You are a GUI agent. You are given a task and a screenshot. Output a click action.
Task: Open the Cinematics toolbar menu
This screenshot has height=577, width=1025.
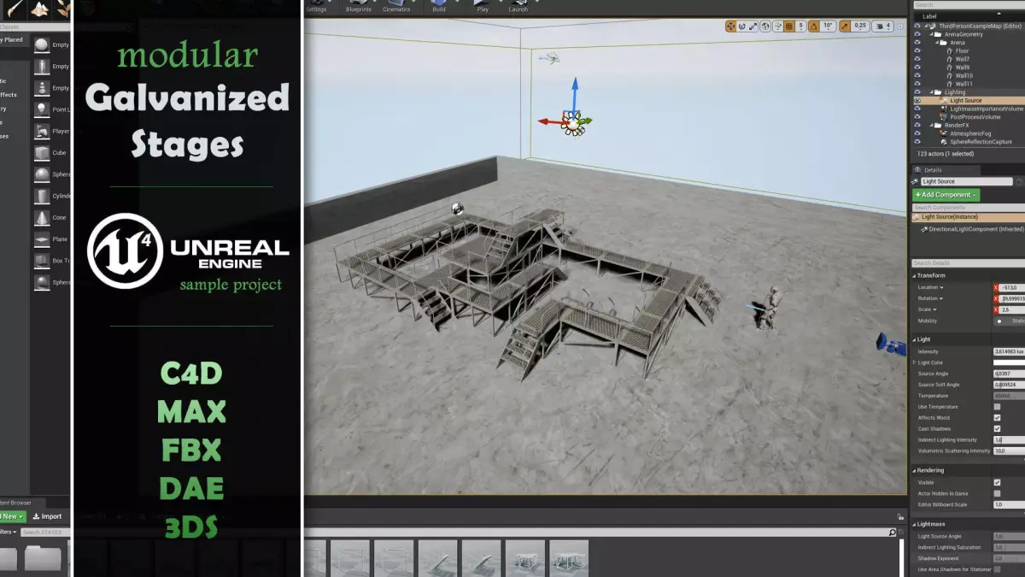click(396, 7)
